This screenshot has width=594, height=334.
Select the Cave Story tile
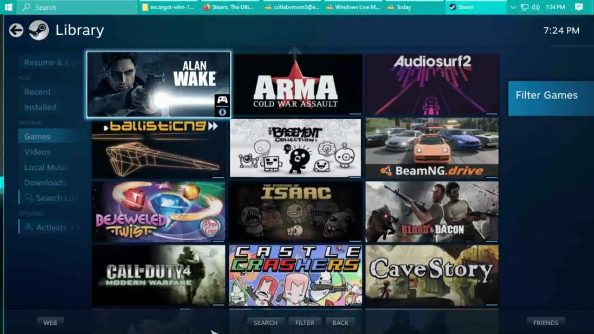[x=432, y=276]
